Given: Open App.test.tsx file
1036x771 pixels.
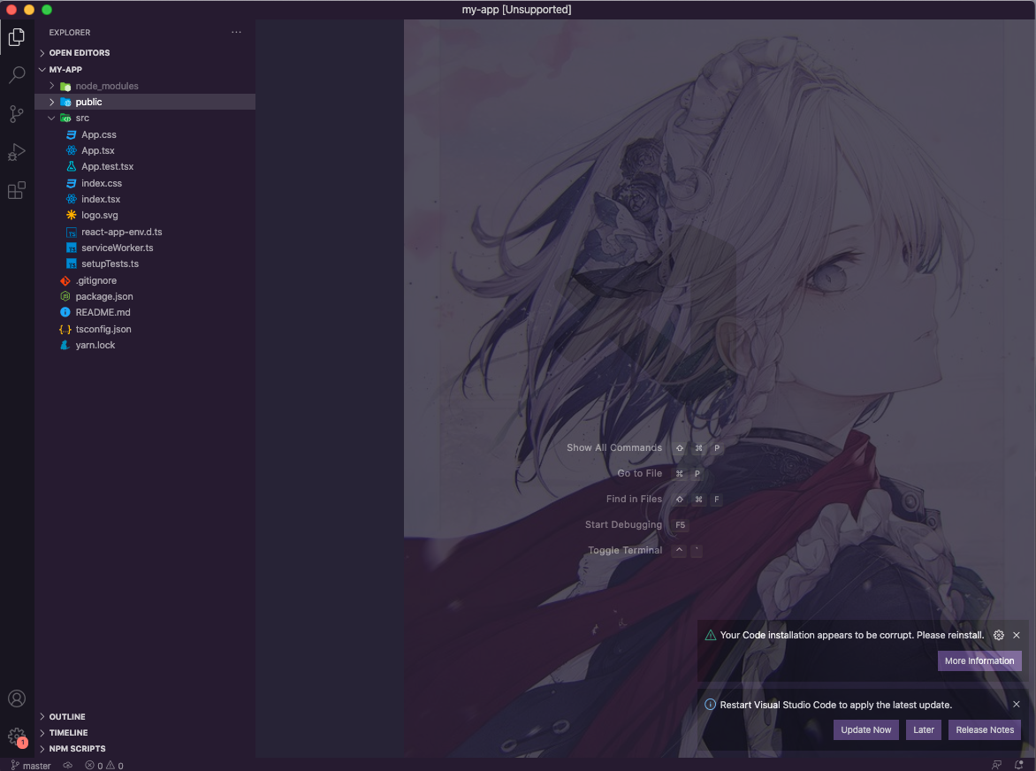Looking at the screenshot, I should [145, 166].
